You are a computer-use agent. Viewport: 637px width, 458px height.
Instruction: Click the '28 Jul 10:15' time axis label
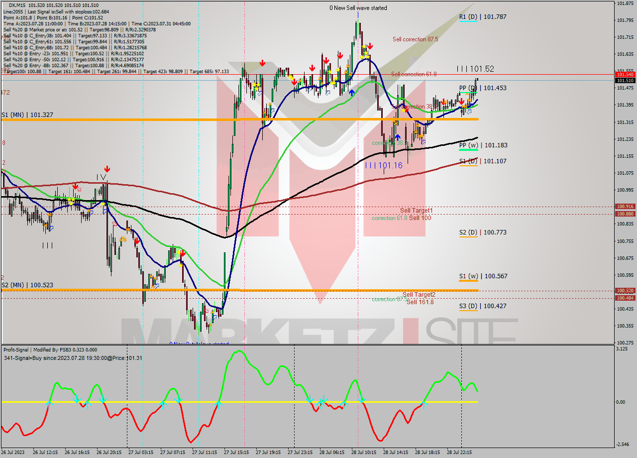tap(364, 453)
